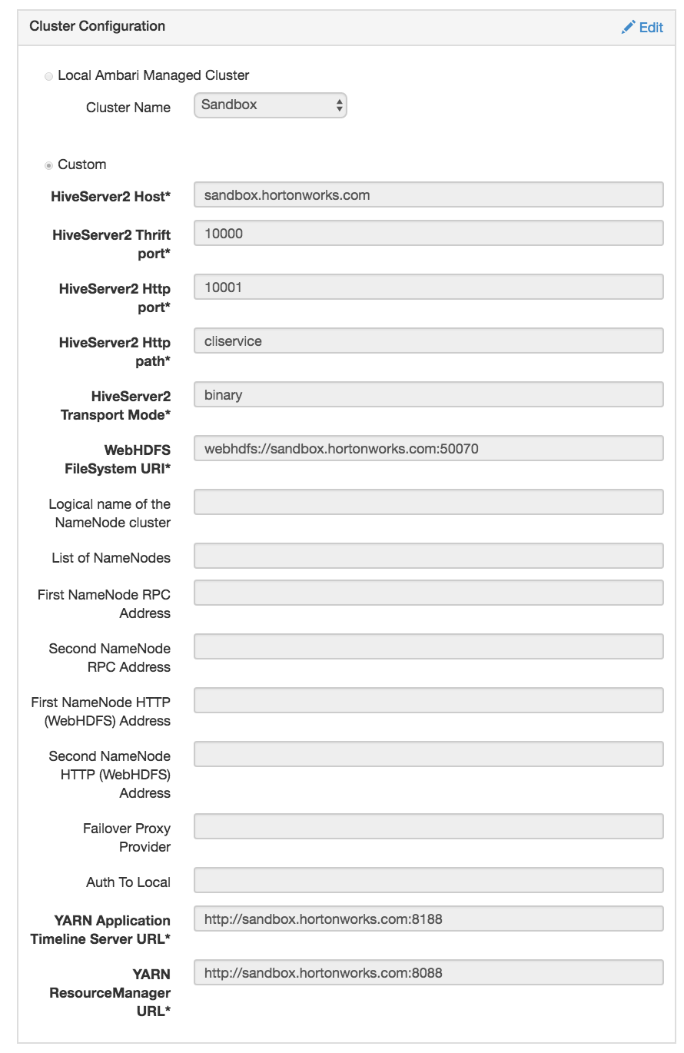Select the HiveServer2 Transport Mode field showing binary
This screenshot has height=1053, width=684.
pyautogui.click(x=429, y=394)
